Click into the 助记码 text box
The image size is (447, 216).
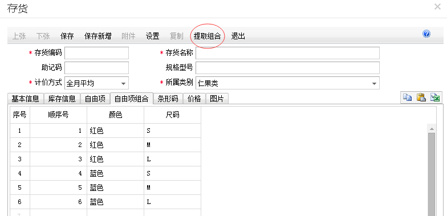click(97, 68)
